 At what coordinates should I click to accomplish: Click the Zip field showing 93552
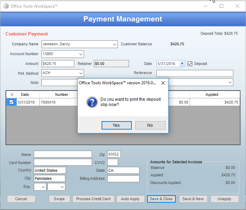pyautogui.click(x=114, y=154)
